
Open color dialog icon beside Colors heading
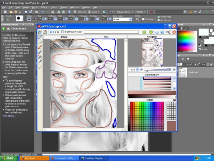174,100
